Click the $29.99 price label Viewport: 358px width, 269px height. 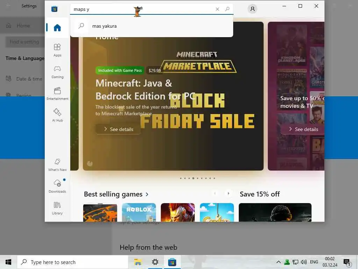(x=155, y=70)
